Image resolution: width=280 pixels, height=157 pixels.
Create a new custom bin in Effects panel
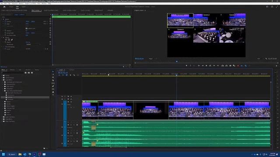point(44,148)
